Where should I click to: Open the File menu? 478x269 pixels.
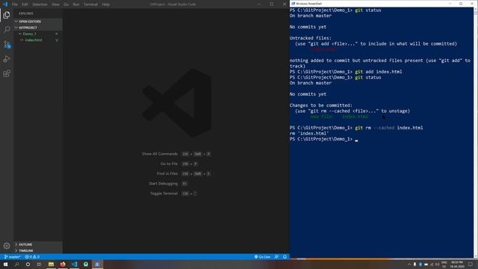coord(15,4)
